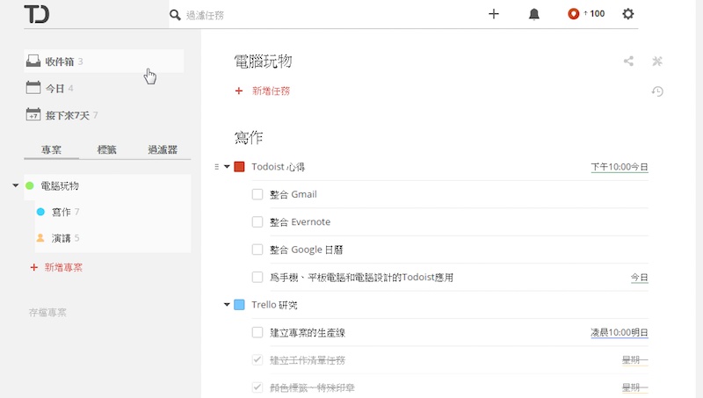The height and width of the screenshot is (398, 703).
Task: Check the 整合 Google 日曆 task
Action: 257,250
